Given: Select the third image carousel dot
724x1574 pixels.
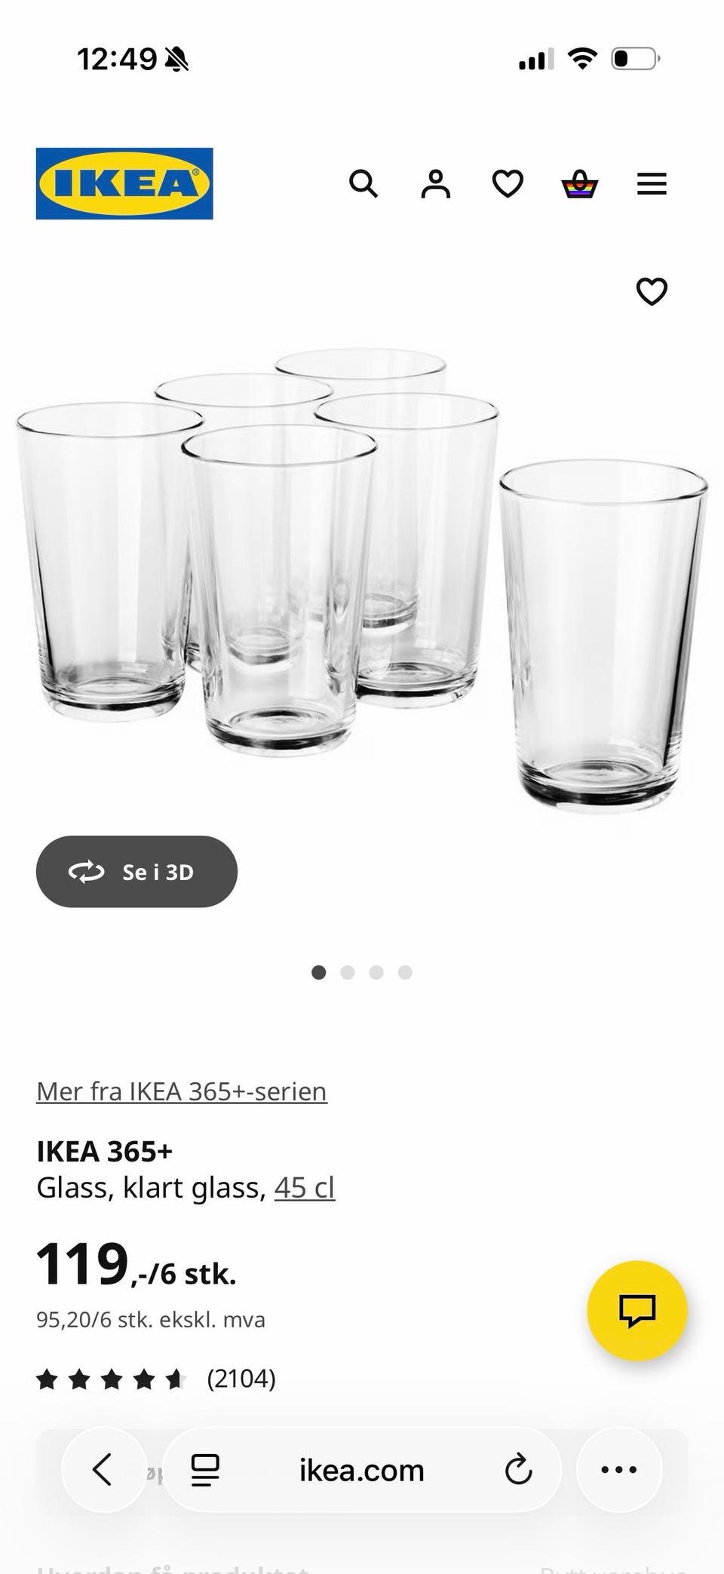Looking at the screenshot, I should 376,972.
